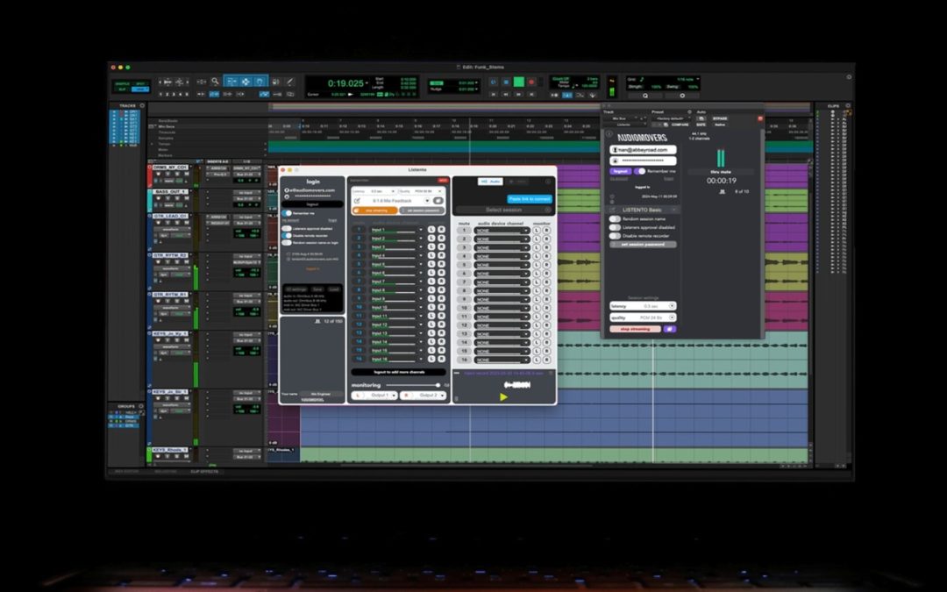
Task: Click the copy link icon beside session name in Listento
Action: pyautogui.click(x=438, y=201)
